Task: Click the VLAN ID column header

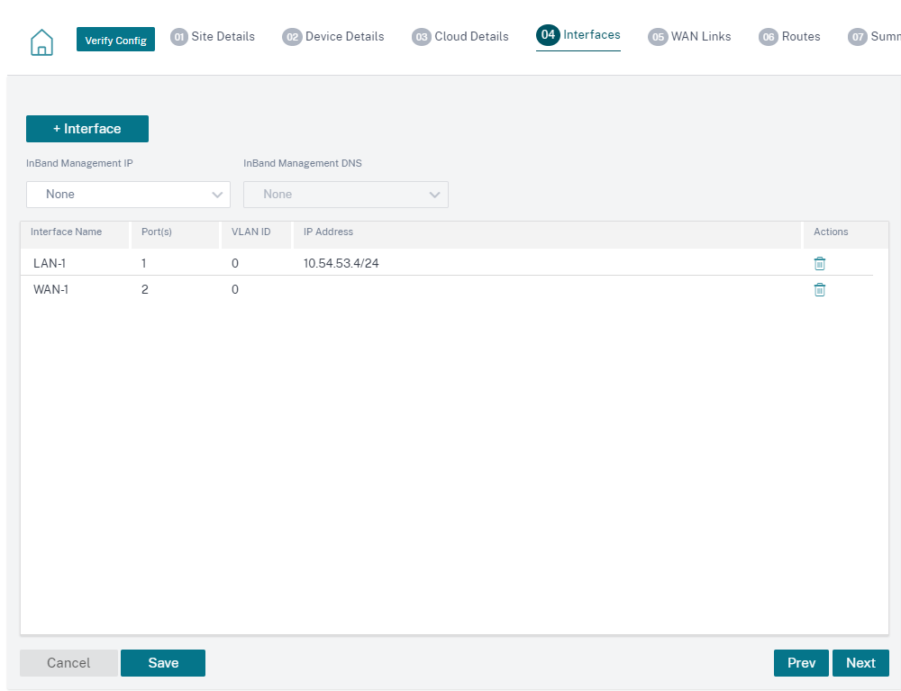Action: click(251, 232)
